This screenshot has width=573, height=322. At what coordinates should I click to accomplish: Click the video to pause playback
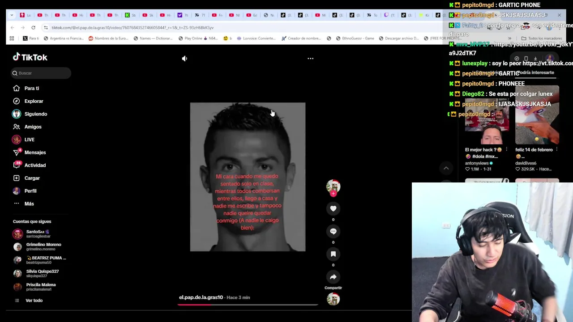click(x=248, y=177)
